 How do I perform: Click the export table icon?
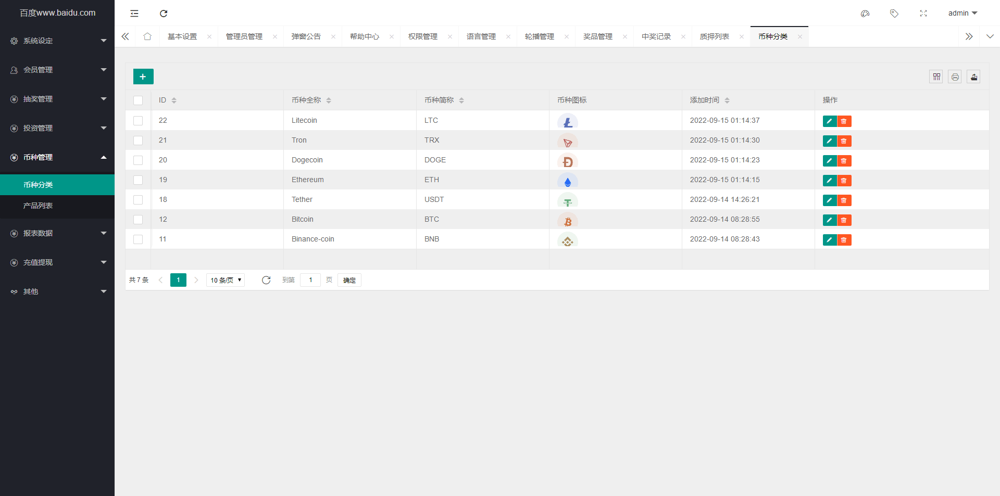[973, 77]
